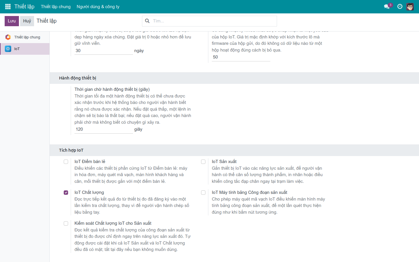Select the IoT sidebar tab
The height and width of the screenshot is (262, 419).
tap(25, 49)
